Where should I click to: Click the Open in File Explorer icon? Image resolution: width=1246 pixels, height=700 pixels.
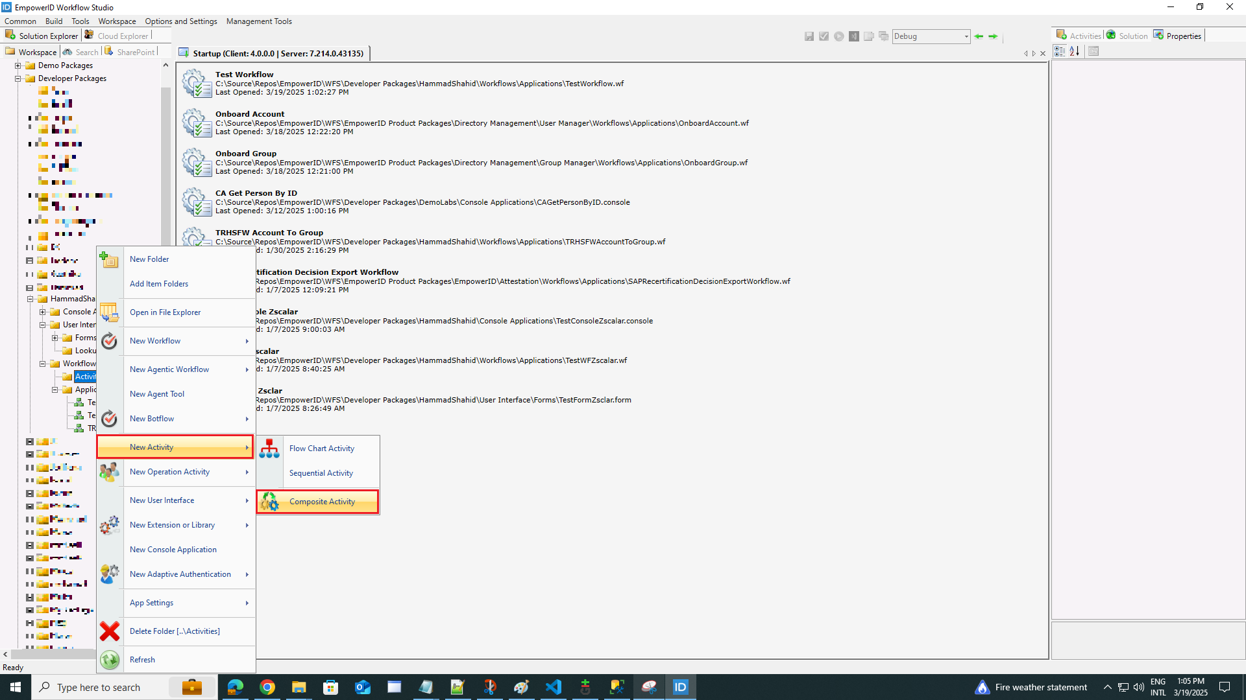click(109, 312)
